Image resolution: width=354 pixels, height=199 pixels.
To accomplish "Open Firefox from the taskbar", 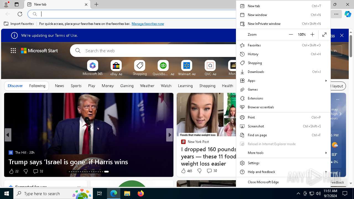I will coord(140,193).
